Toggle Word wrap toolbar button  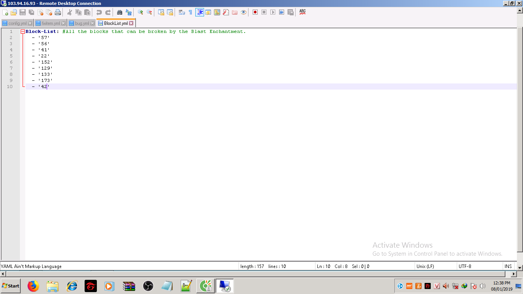(x=182, y=12)
